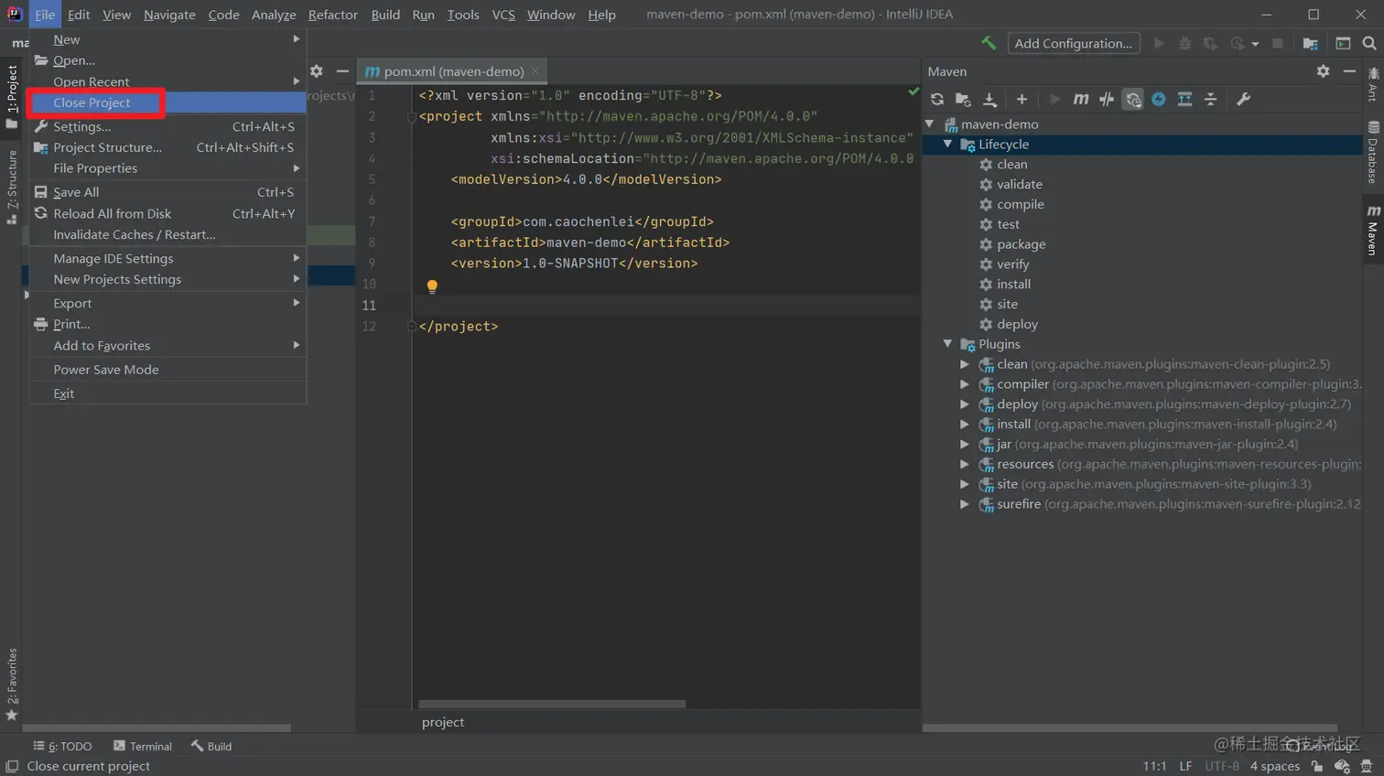Execute Maven Goal via the m icon

(x=1081, y=99)
